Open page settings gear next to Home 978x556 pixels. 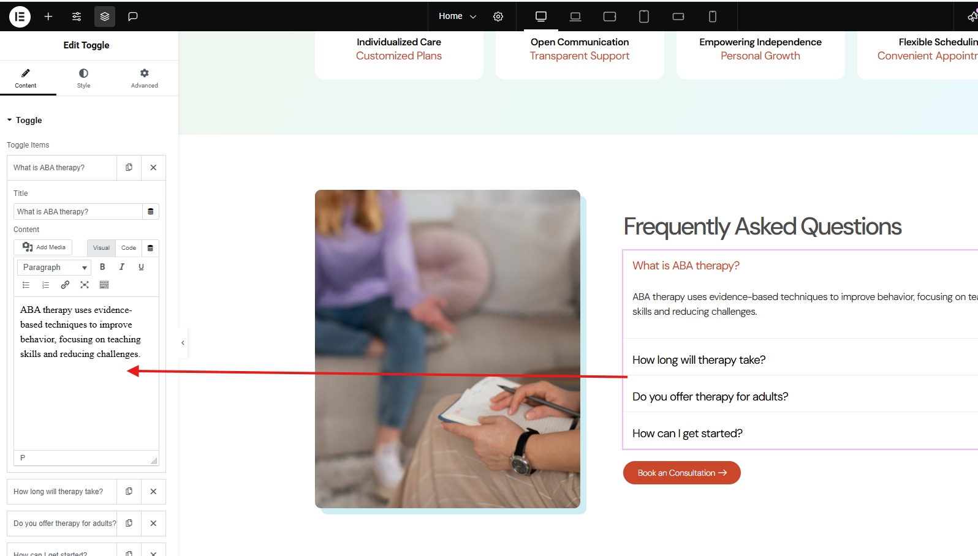click(498, 17)
